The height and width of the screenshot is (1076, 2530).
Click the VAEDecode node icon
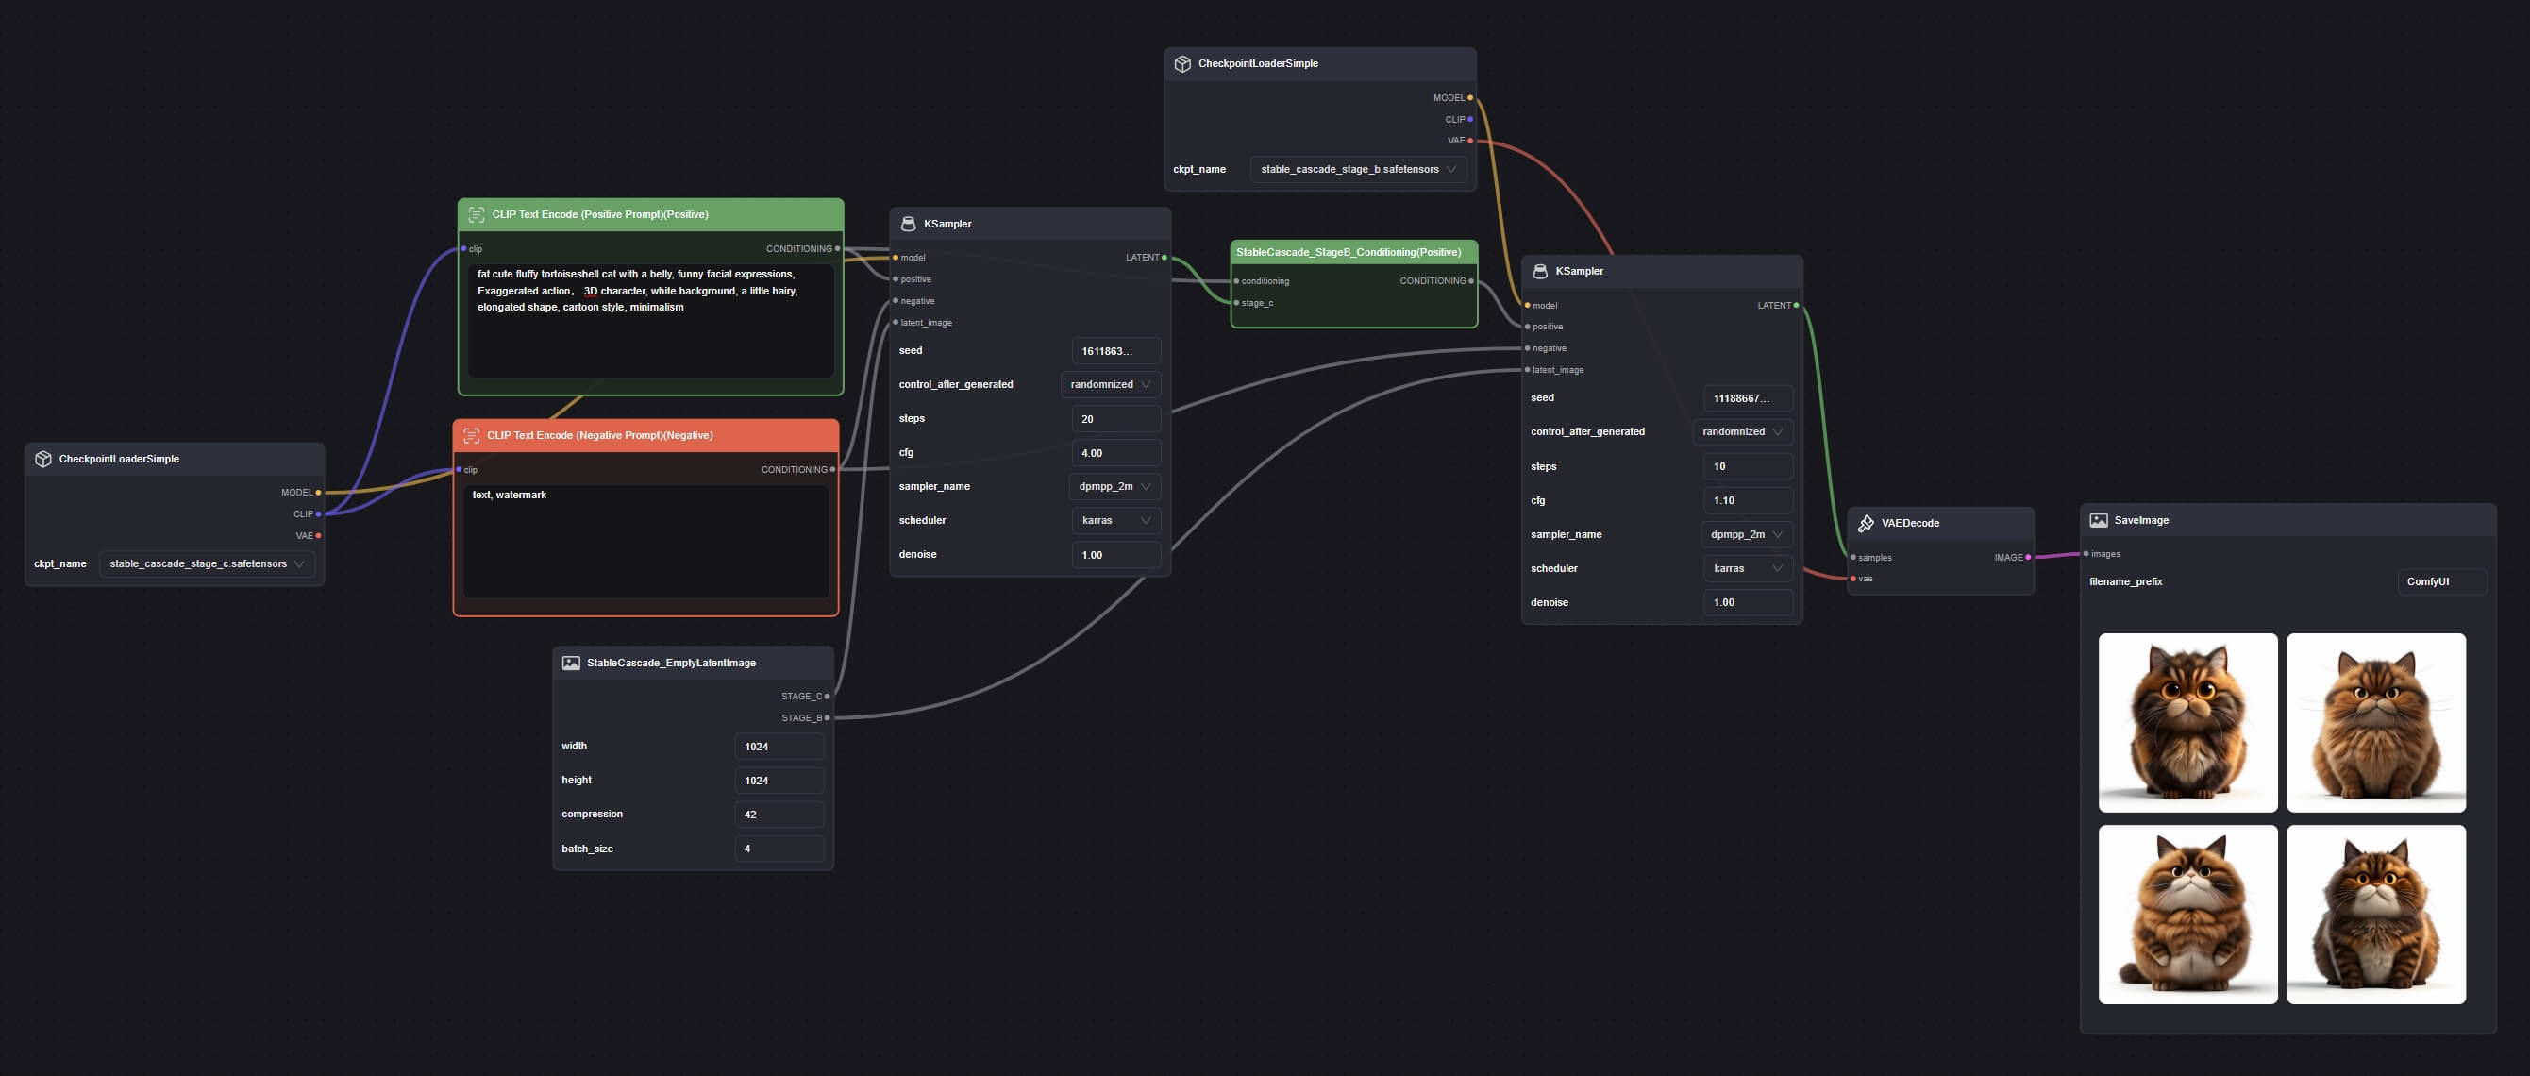pyautogui.click(x=1866, y=523)
